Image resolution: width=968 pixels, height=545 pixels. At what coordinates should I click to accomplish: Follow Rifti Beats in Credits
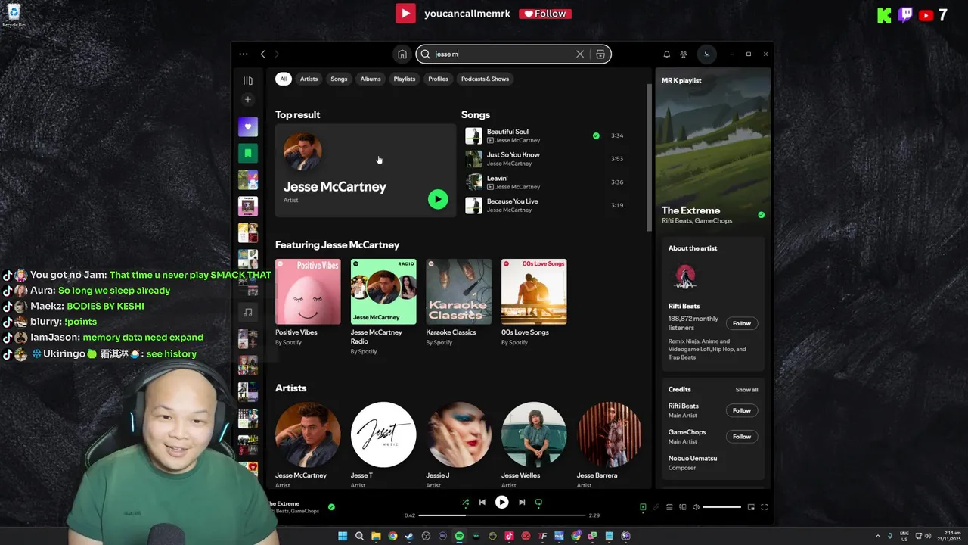point(741,410)
